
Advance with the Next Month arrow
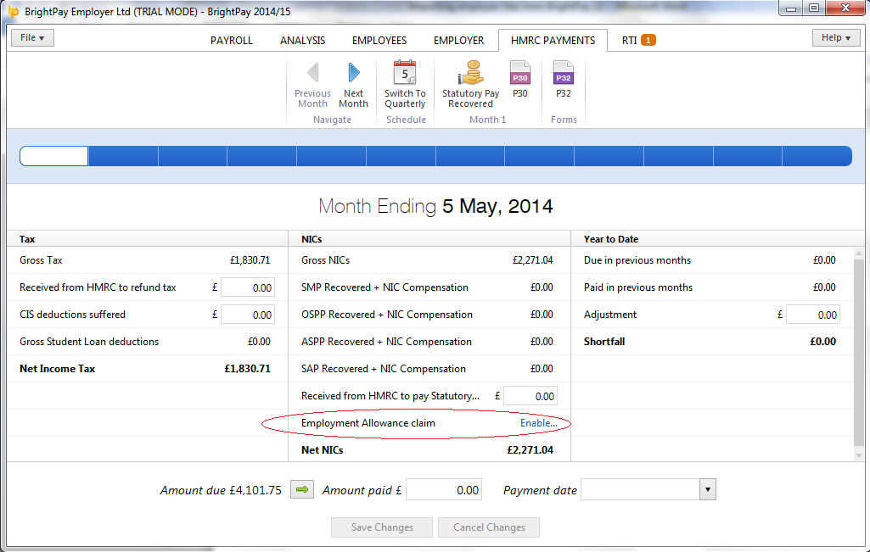pyautogui.click(x=353, y=73)
